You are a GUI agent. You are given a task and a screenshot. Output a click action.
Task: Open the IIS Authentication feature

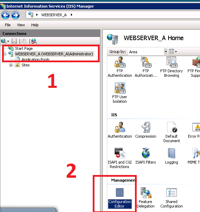120,130
